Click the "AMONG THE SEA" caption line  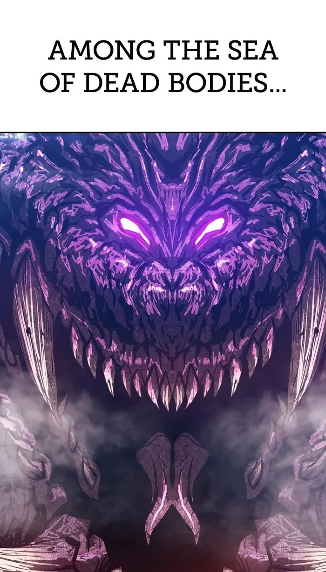pos(163,51)
